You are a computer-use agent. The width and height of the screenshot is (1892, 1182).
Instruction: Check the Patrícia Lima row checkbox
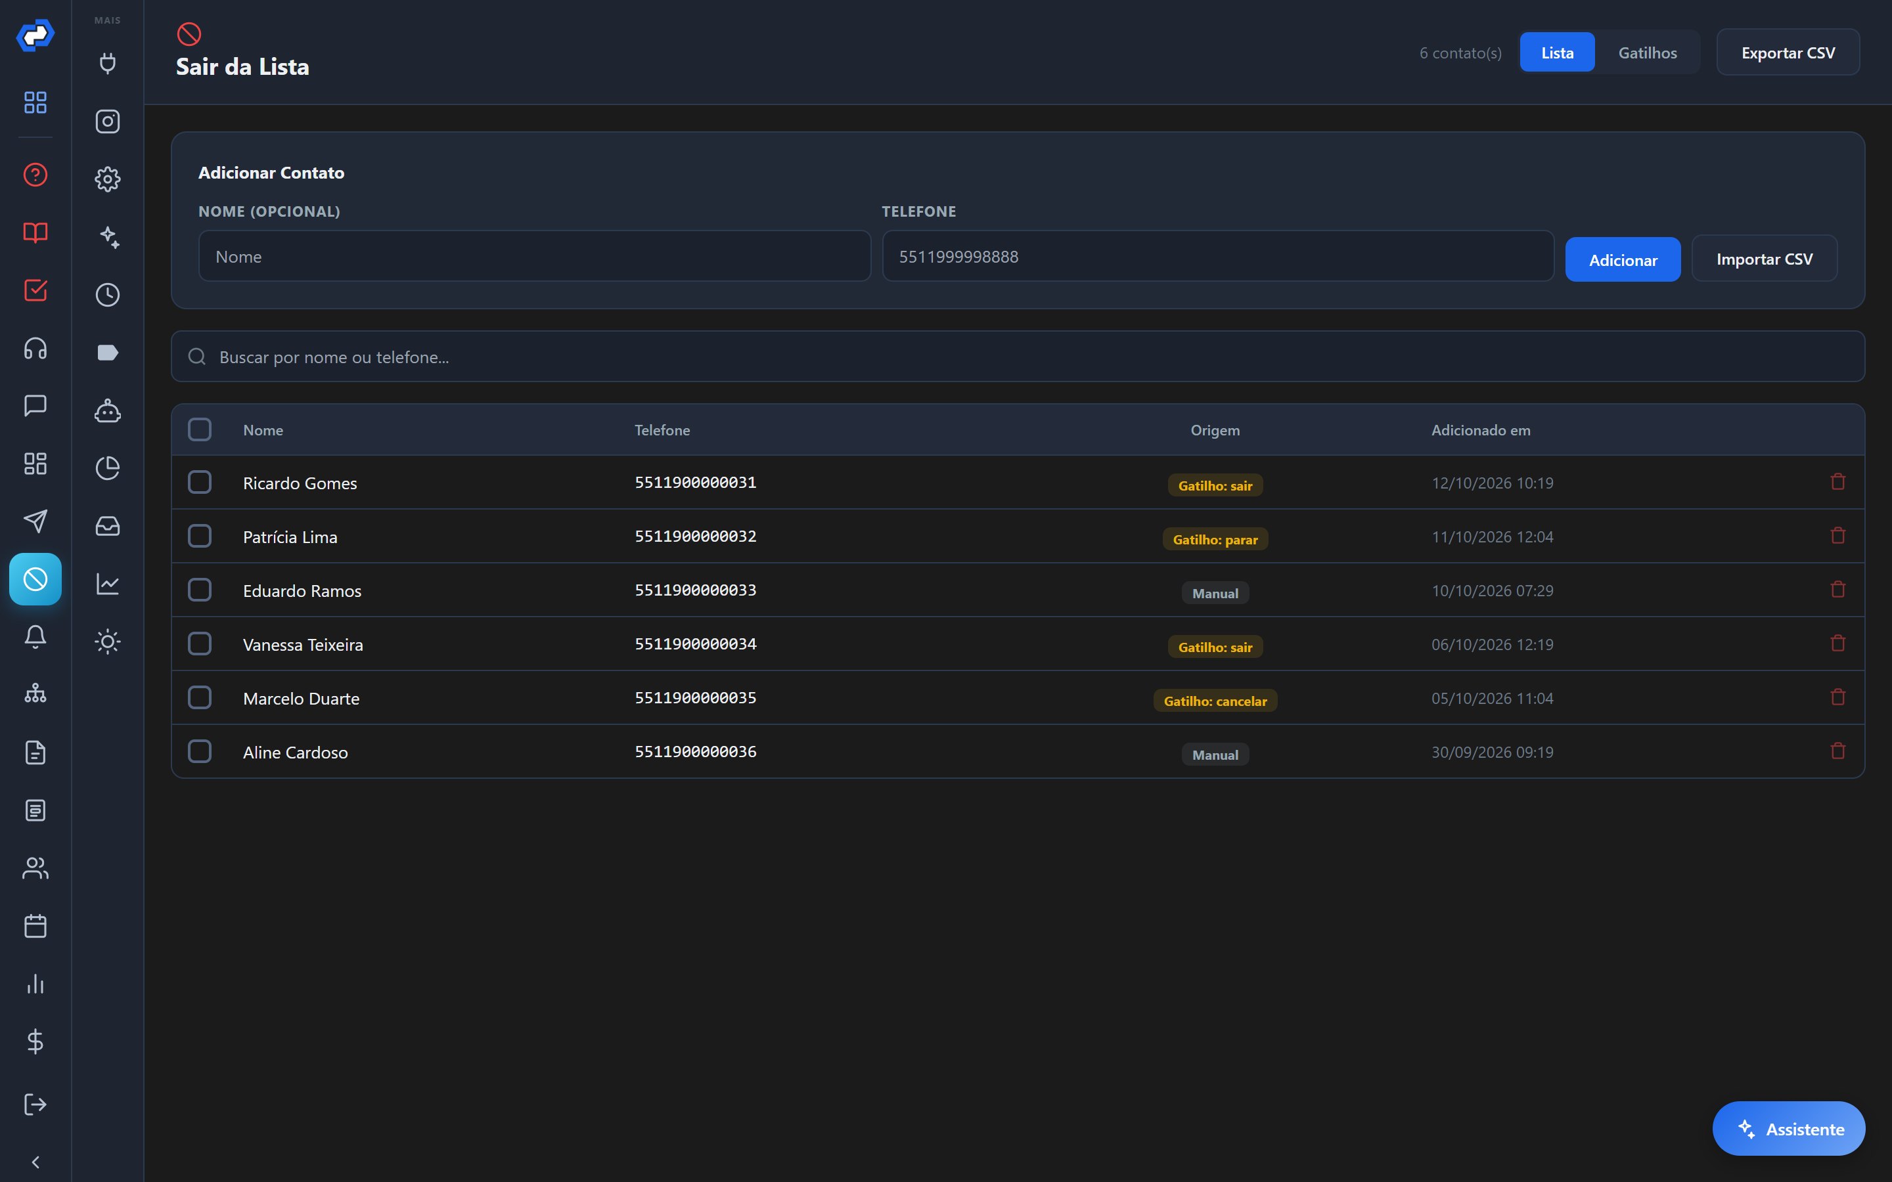(x=199, y=536)
